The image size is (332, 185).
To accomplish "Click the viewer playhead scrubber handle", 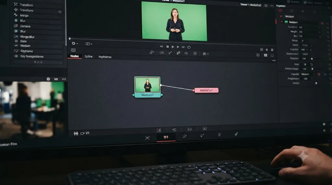I will [70, 38].
